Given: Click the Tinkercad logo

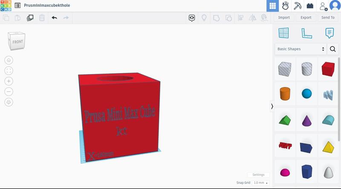Looking at the screenshot, I should [6, 6].
